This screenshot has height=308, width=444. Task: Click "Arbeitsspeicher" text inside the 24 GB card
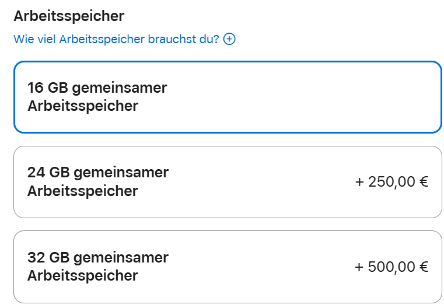tap(82, 191)
